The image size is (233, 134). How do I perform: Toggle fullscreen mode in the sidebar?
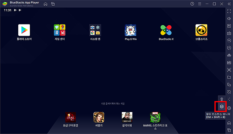click(229, 11)
